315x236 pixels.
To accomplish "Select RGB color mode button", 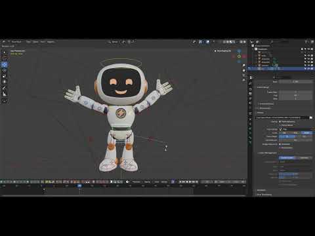I will click(295, 132).
